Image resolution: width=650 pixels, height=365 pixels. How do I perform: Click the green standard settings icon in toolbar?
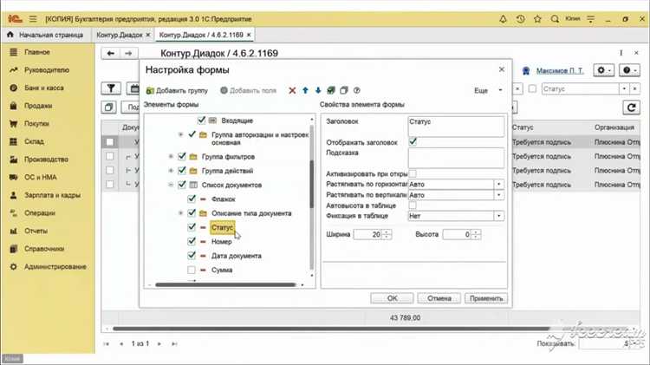331,90
